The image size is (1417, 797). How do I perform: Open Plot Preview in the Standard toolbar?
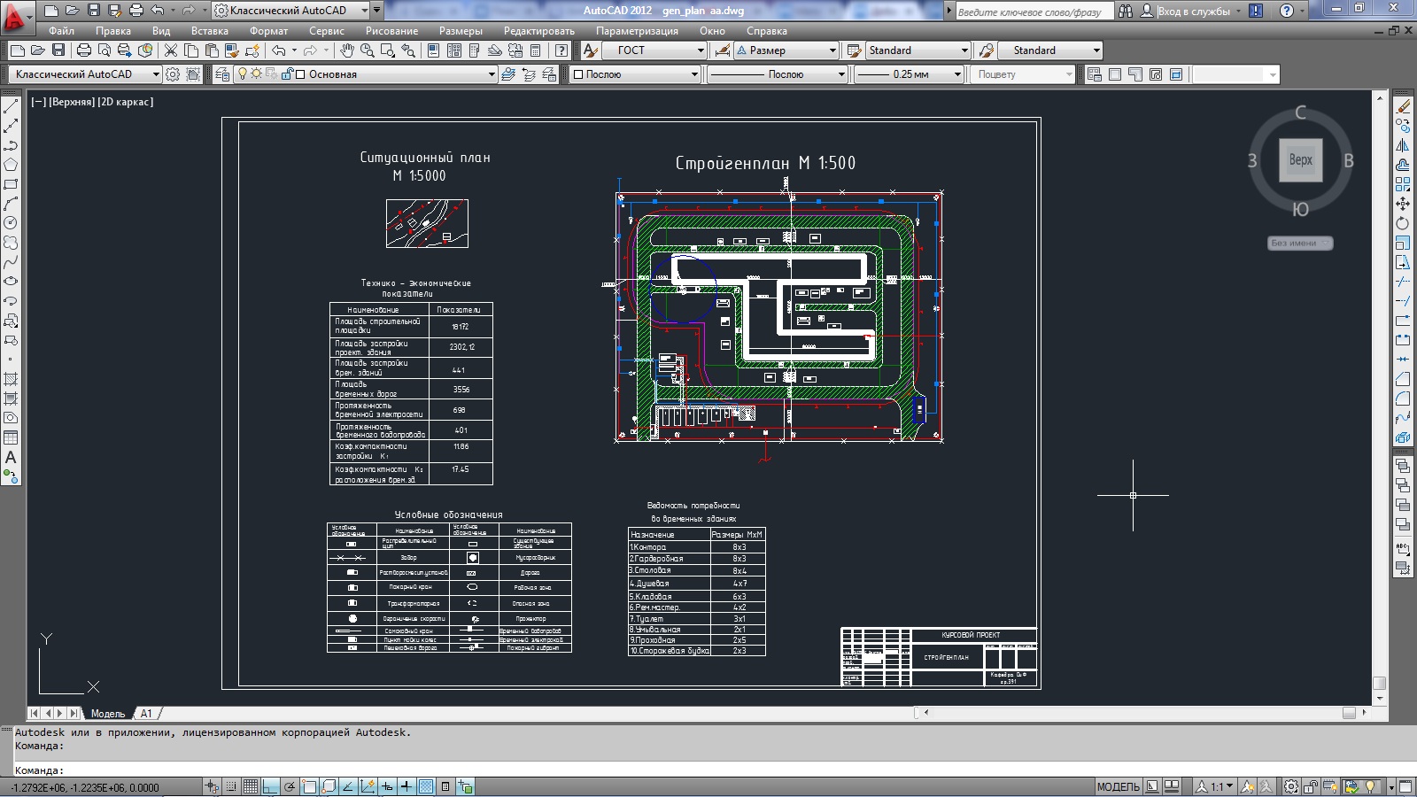(105, 50)
